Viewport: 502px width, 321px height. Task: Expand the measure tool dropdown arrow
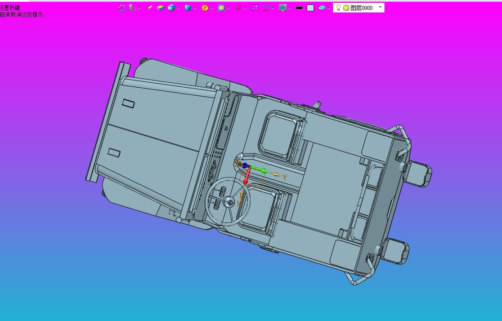click(273, 9)
